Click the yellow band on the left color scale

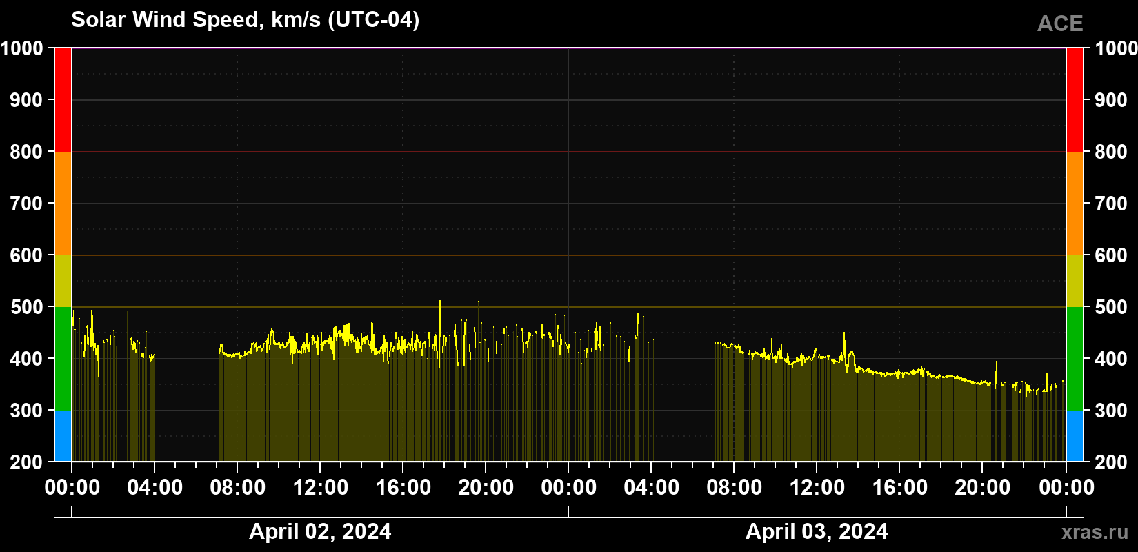[63, 281]
